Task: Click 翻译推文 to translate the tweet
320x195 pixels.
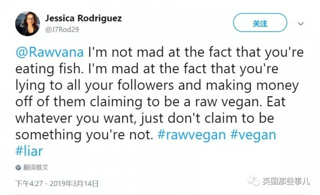Action: click(35, 167)
